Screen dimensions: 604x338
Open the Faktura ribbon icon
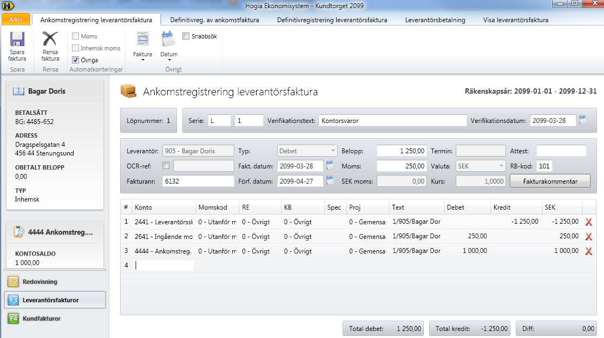coord(142,39)
